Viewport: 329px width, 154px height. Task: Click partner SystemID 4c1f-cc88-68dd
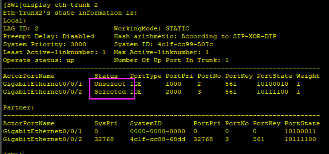[158, 139]
